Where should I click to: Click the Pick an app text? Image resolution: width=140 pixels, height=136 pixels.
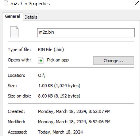click(x=58, y=60)
